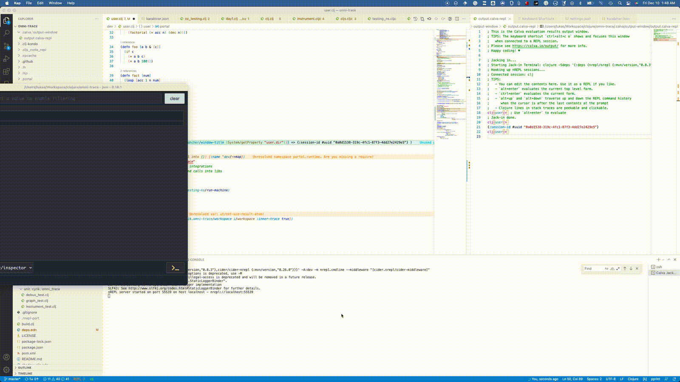Toggle Match Case in terminal find
This screenshot has height=382, width=680.
[x=606, y=269]
